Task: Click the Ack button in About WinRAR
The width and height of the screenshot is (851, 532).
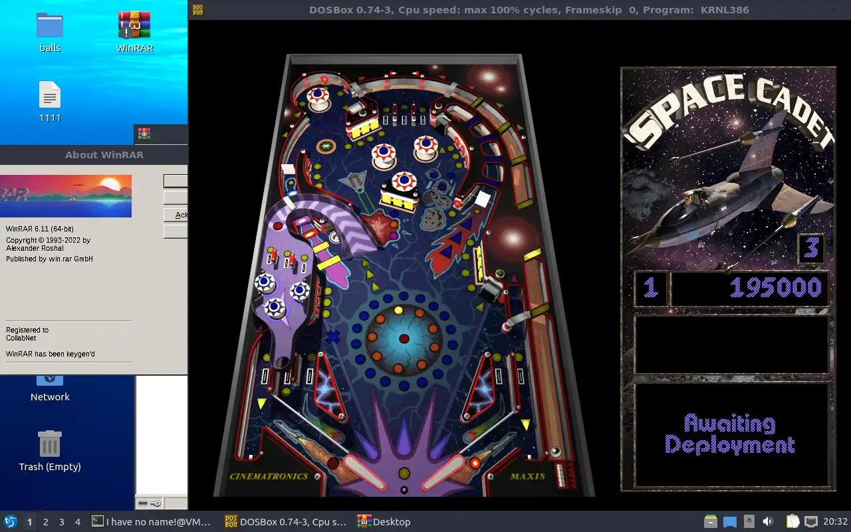Action: coord(176,215)
